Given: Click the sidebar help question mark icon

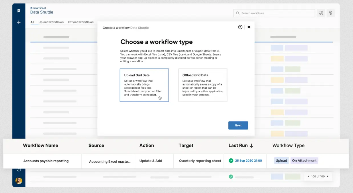Looking at the screenshot, I should 19,169.
